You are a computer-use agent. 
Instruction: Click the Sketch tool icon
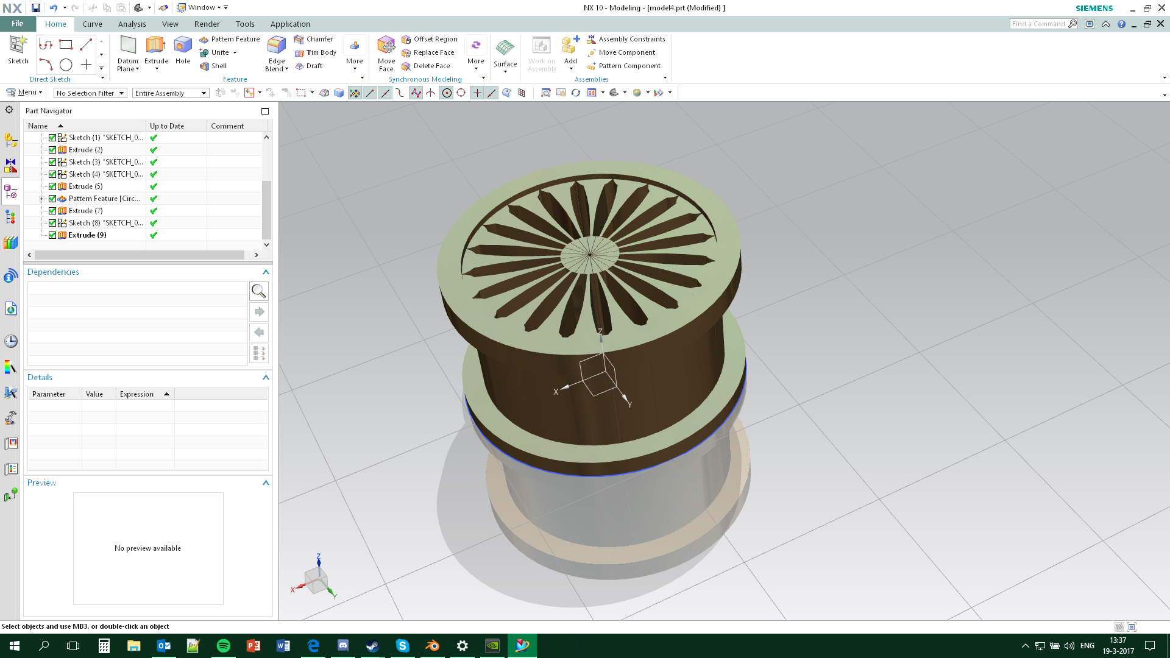click(x=18, y=46)
